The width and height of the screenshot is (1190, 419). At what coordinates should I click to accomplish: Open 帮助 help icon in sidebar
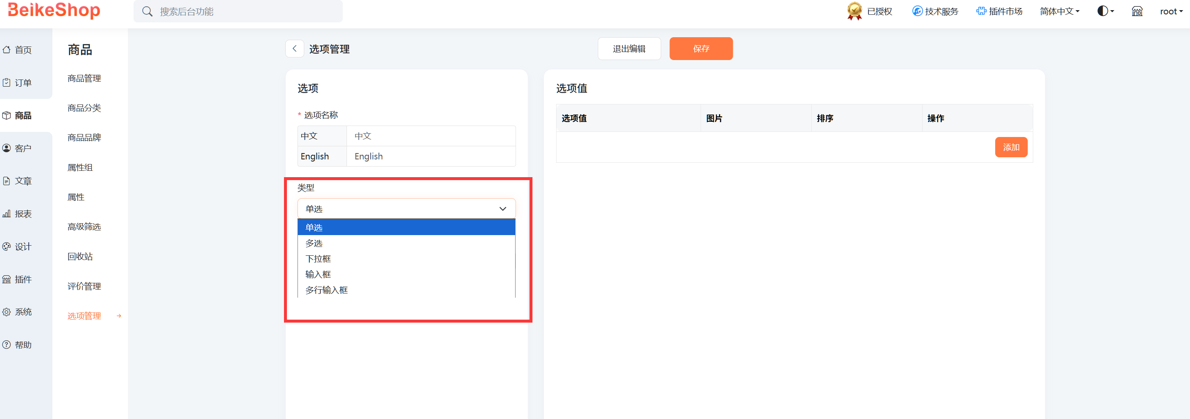tap(6, 345)
